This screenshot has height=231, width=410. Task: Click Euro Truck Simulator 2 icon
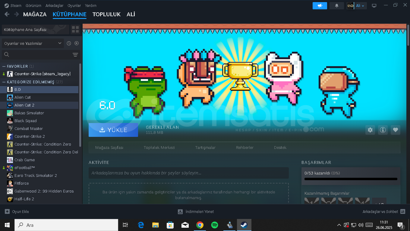click(x=10, y=175)
